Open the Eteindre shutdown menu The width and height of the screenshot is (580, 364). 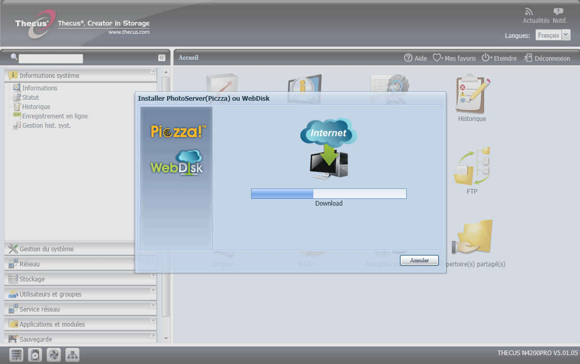pyautogui.click(x=499, y=58)
